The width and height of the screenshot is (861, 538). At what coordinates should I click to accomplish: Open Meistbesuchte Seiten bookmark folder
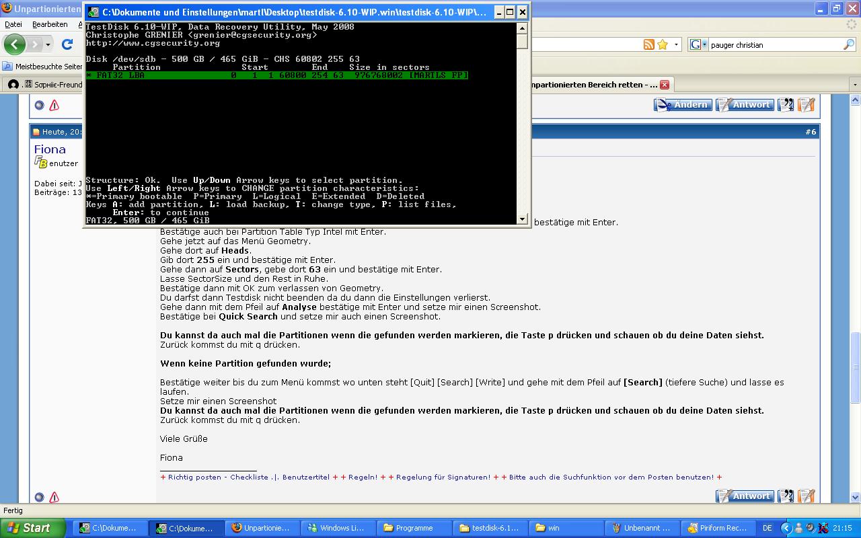43,67
